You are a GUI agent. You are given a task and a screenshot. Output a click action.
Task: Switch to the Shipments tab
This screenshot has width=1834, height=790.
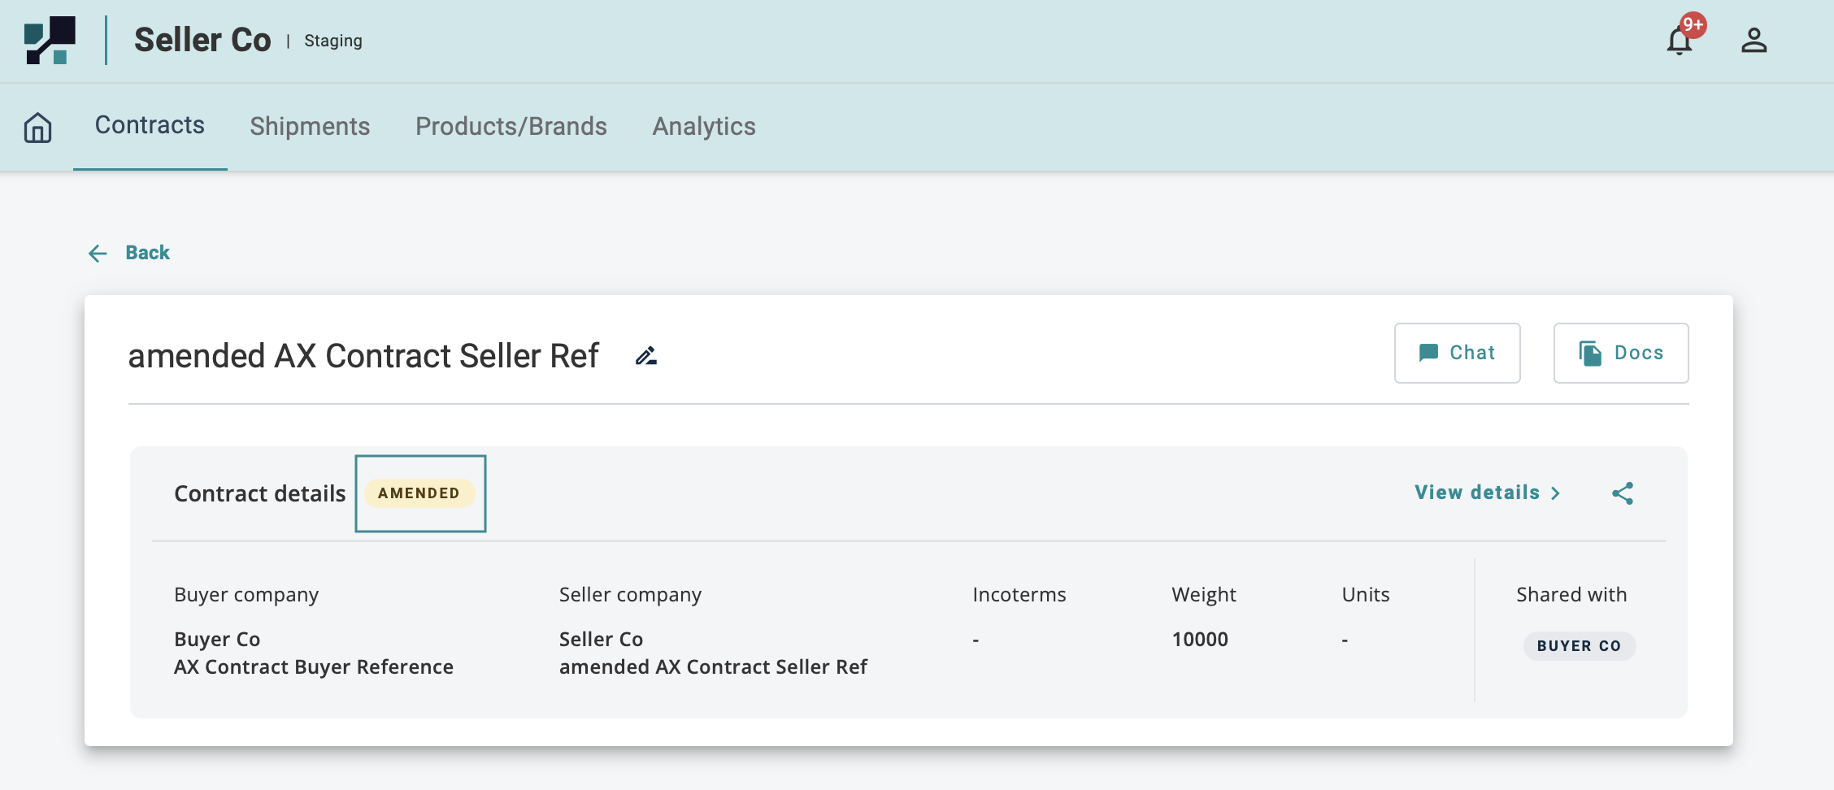tap(310, 127)
